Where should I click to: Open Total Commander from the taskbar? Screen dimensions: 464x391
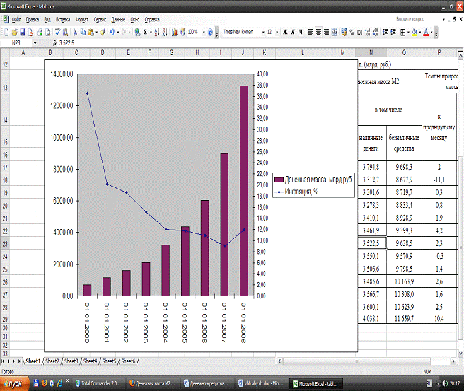pos(99,383)
